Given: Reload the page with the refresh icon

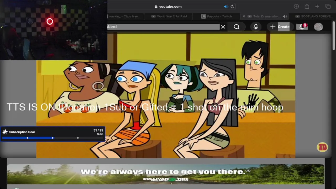Looking at the screenshot, I should coord(232,7).
